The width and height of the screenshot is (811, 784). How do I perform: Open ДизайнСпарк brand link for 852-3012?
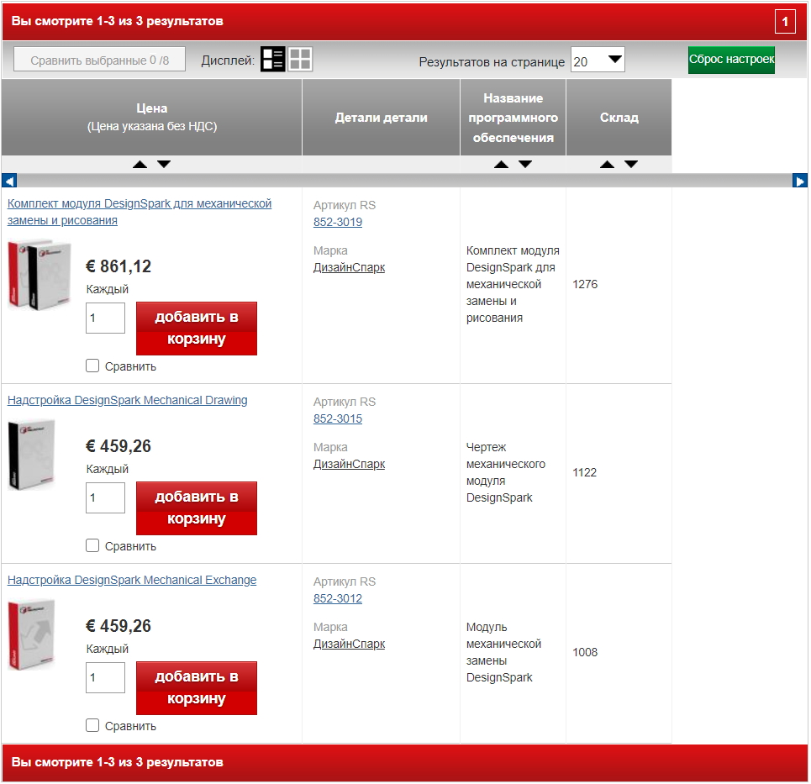(x=349, y=645)
